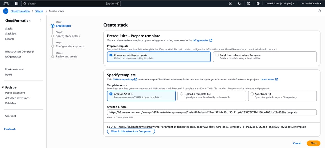
Task: Open the notifications bell
Action: pos(239,3)
